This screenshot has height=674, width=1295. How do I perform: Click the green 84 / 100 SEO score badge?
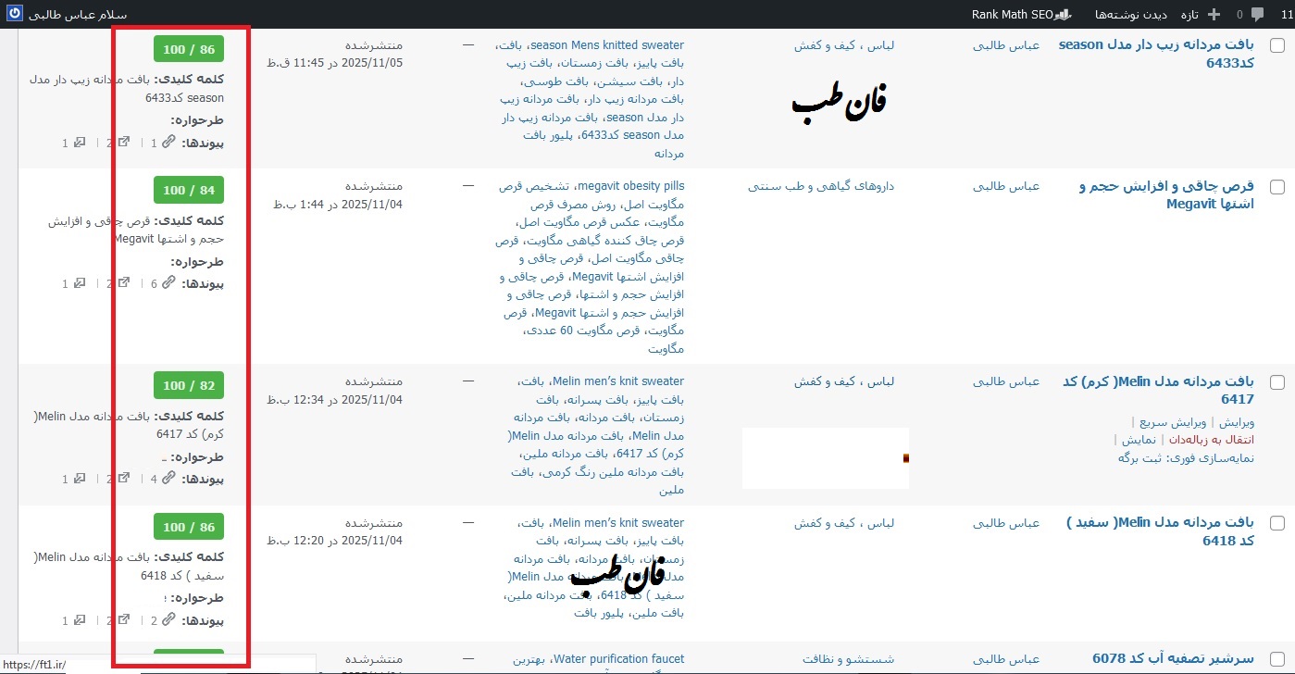pyautogui.click(x=189, y=191)
